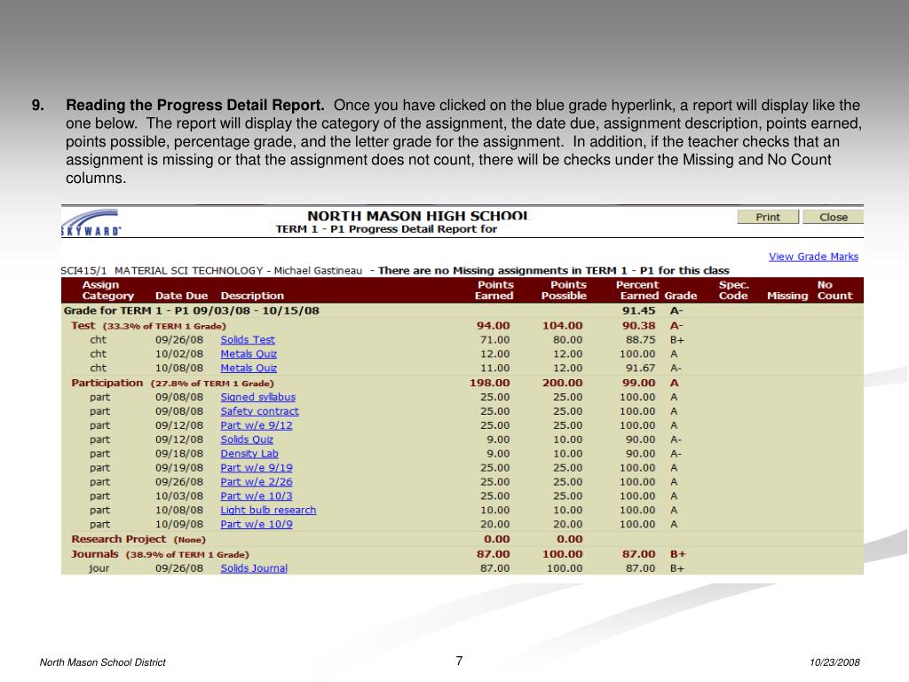The width and height of the screenshot is (909, 682).
Task: Open the Signed syllabus assignment link
Action: (x=258, y=397)
